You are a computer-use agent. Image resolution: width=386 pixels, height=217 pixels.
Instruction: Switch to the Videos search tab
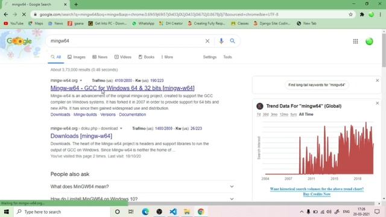point(123,57)
